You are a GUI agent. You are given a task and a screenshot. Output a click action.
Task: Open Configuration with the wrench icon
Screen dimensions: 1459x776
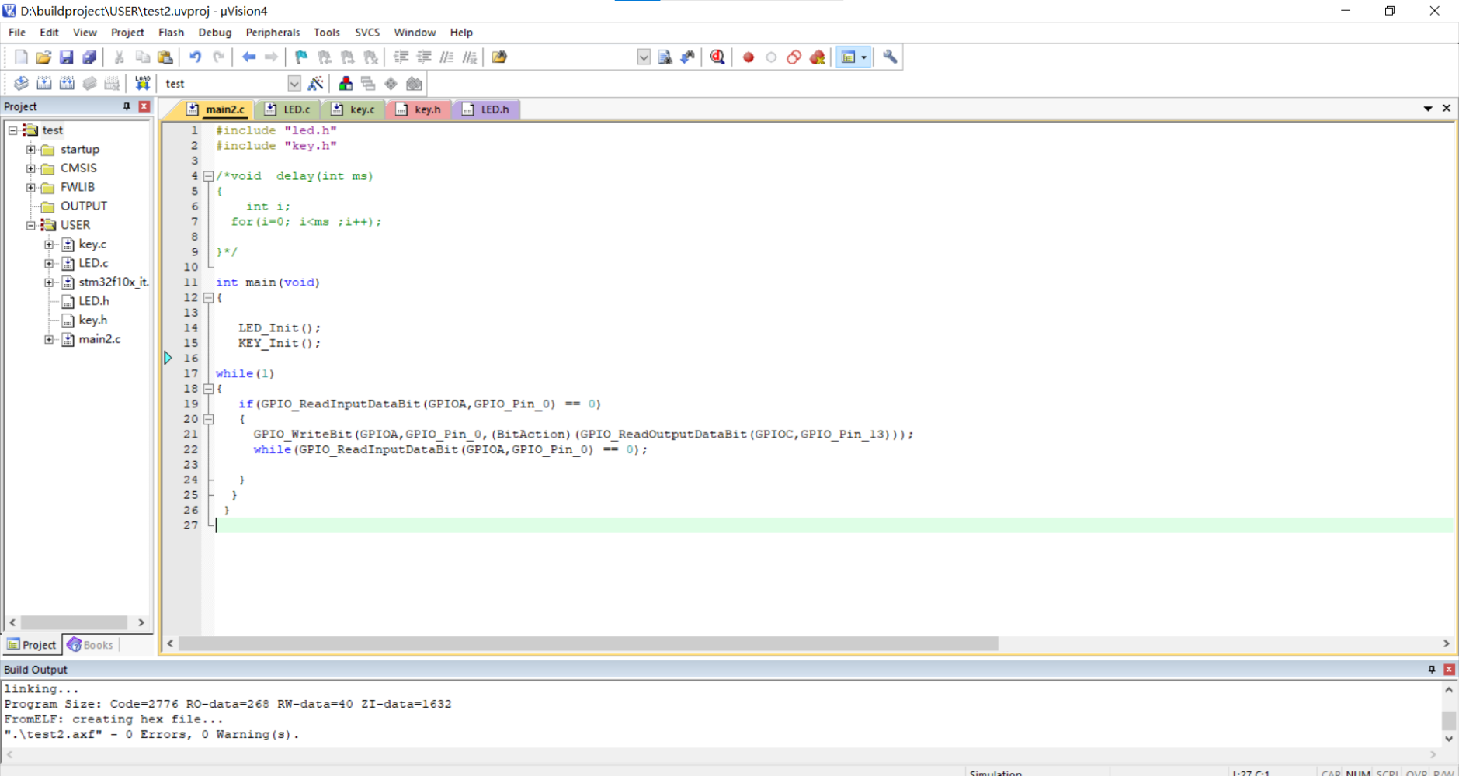click(890, 57)
